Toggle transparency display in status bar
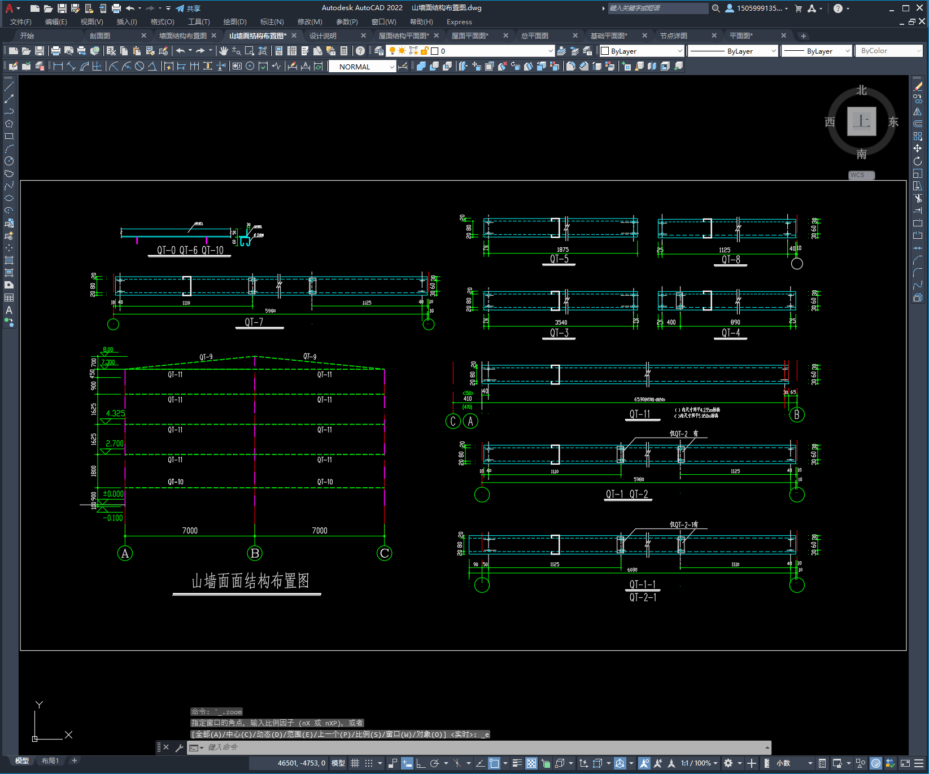This screenshot has height=774, width=929. coord(531,763)
